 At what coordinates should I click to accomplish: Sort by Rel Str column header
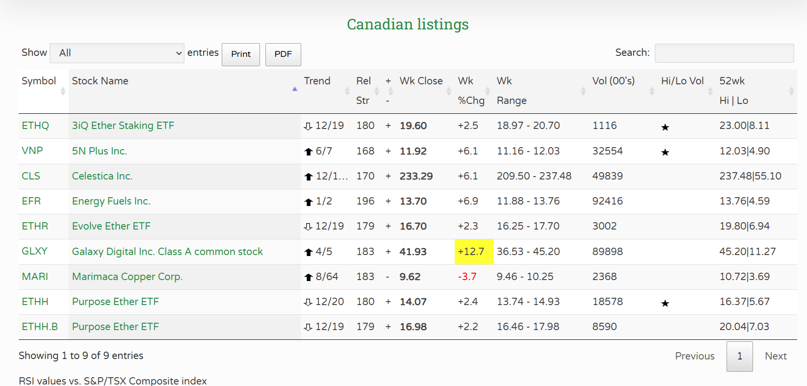pyautogui.click(x=367, y=91)
